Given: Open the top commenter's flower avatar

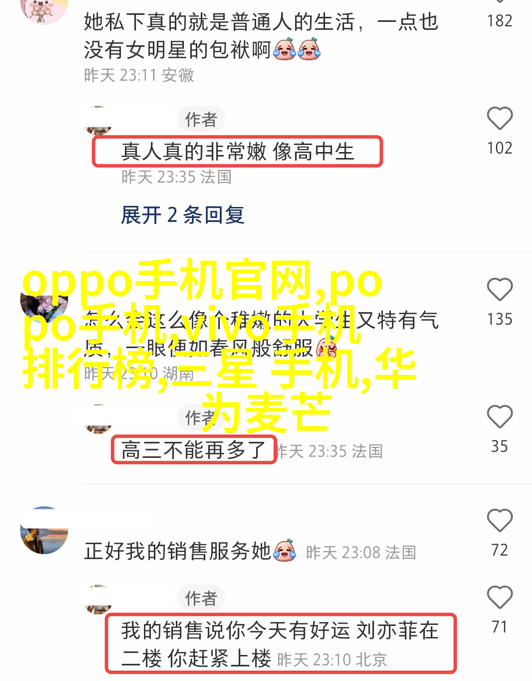Looking at the screenshot, I should (44, 9).
